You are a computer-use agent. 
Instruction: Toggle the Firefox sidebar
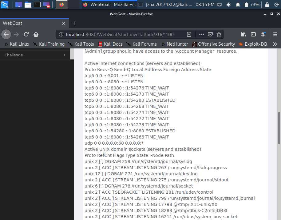click(x=253, y=34)
